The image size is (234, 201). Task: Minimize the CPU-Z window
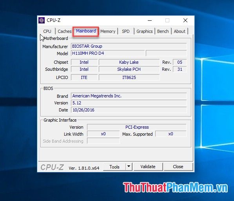[150, 20]
